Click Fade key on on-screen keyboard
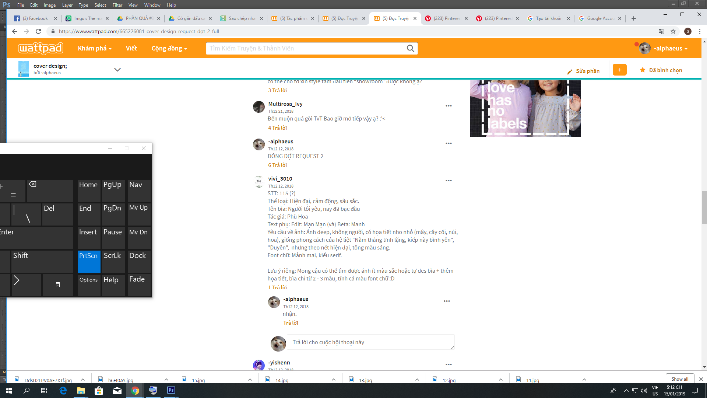The image size is (707, 398). tap(139, 284)
